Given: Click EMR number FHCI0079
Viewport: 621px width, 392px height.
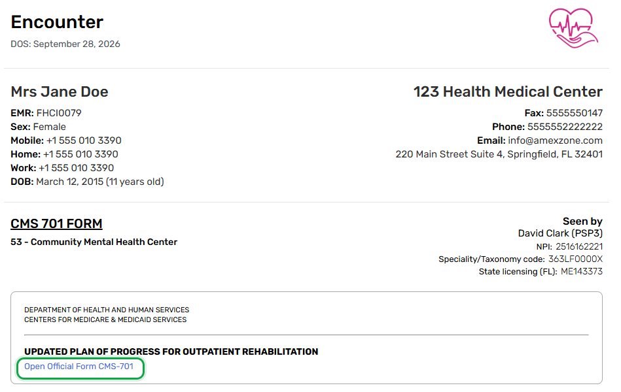Looking at the screenshot, I should [59, 113].
